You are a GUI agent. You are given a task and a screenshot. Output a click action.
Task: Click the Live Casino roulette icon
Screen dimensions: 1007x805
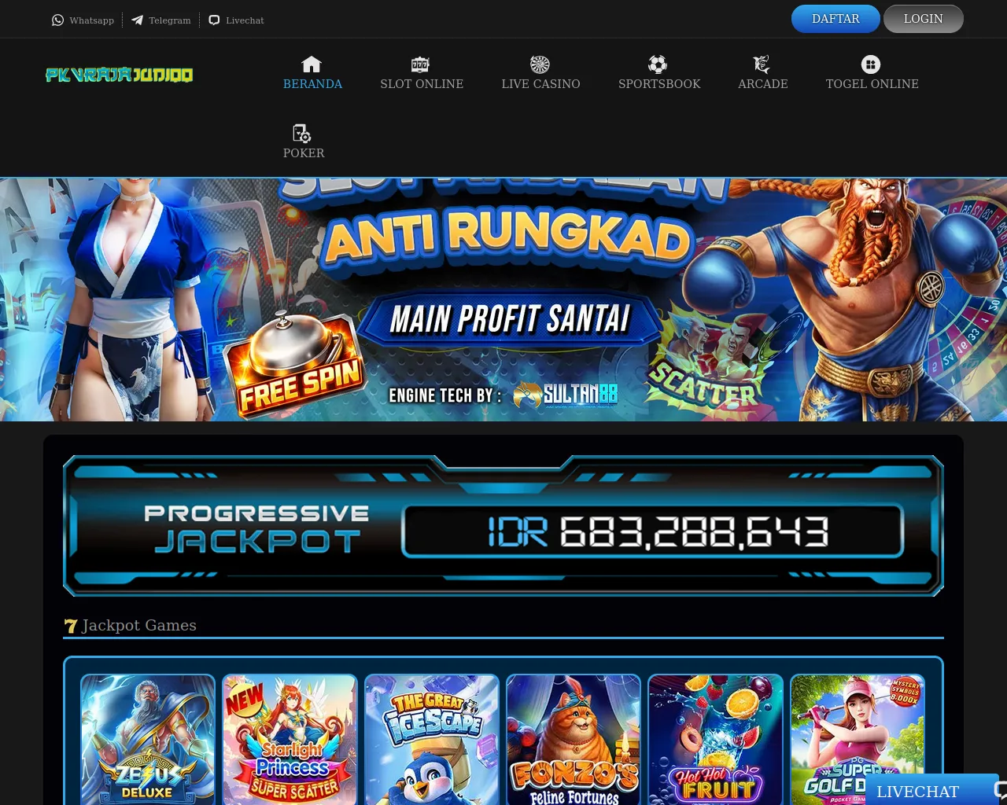pos(540,64)
